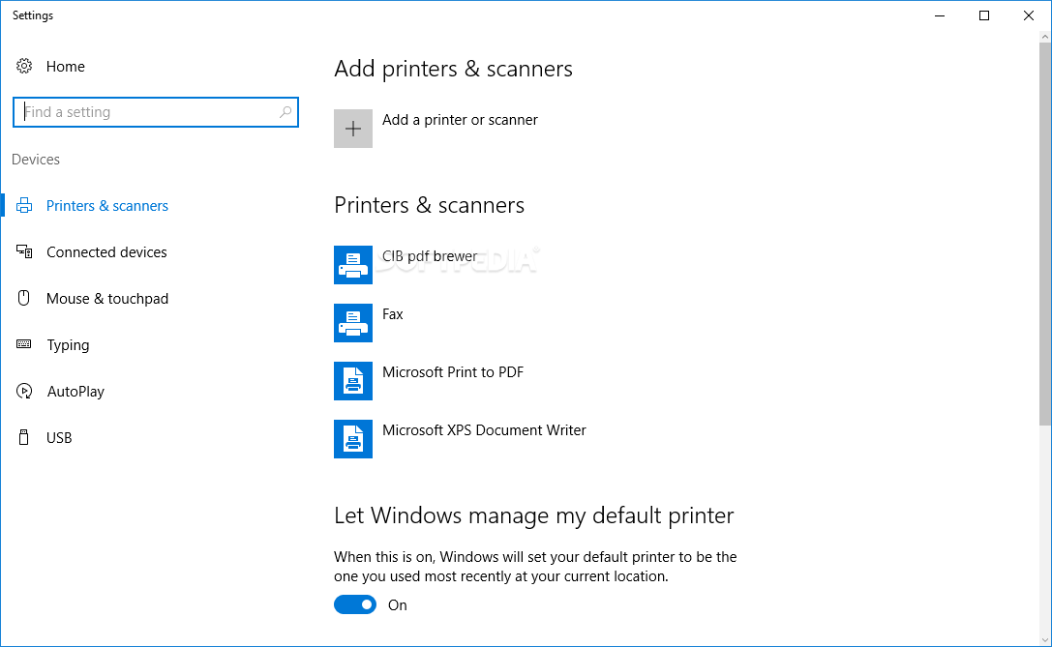
Task: Click the Mouse & touchpad icon
Action: [23, 298]
